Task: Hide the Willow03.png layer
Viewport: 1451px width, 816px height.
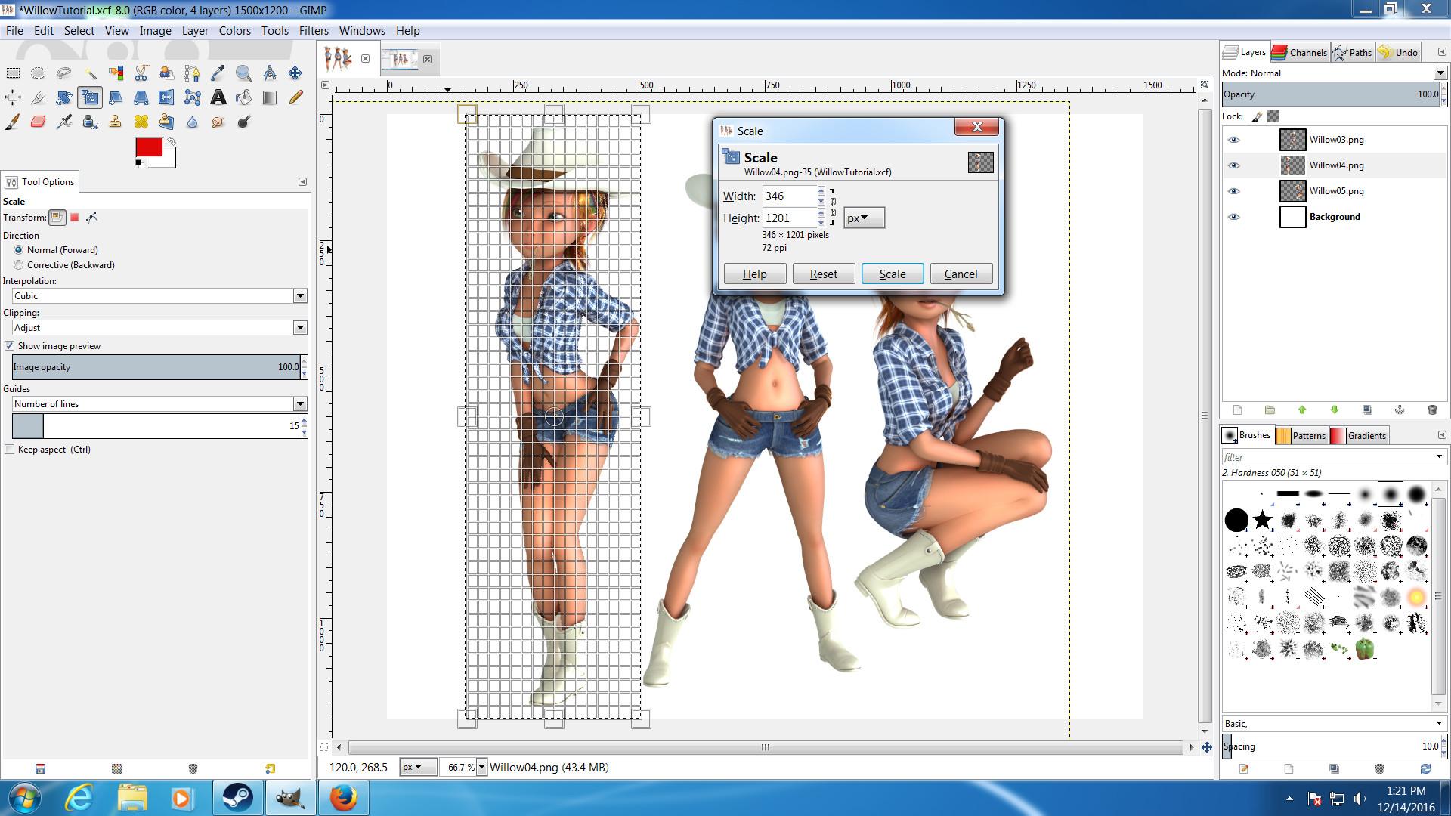Action: coord(1233,140)
